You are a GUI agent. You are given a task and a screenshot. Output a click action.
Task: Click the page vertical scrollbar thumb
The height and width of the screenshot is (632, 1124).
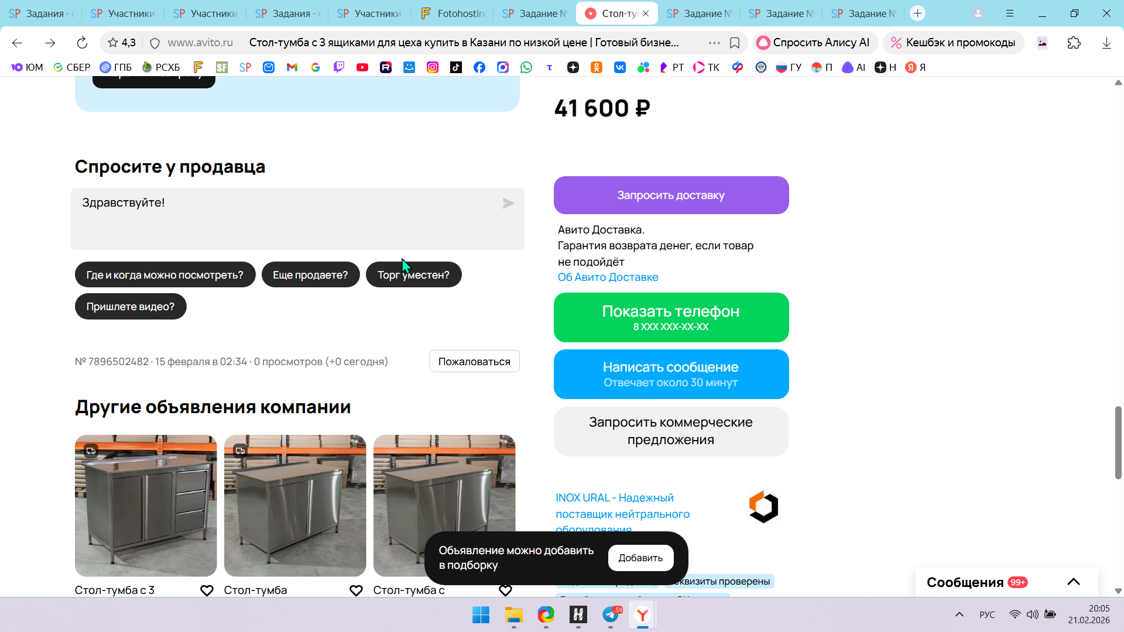click(1118, 442)
